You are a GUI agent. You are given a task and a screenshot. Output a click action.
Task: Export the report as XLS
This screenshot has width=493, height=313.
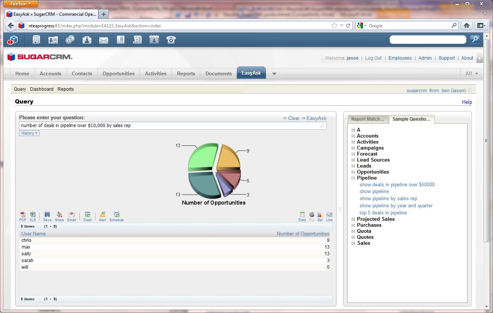(33, 217)
